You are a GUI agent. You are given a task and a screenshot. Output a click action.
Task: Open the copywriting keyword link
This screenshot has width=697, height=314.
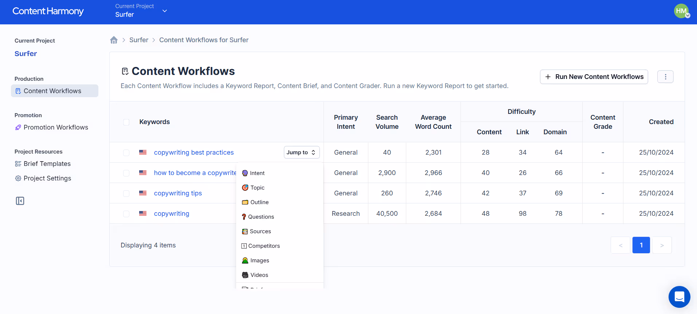click(172, 214)
